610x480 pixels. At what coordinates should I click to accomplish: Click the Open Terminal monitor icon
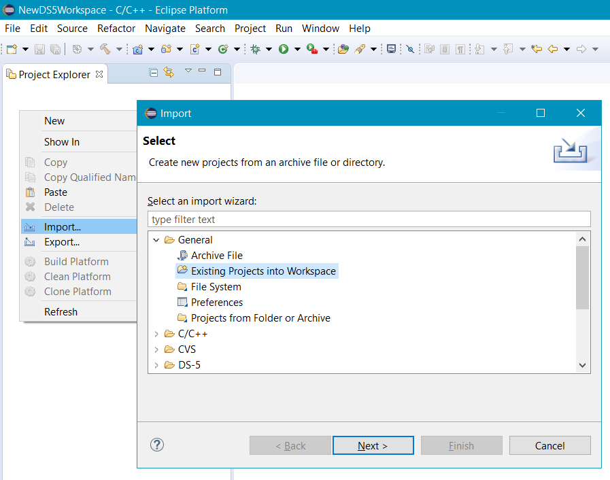click(391, 49)
